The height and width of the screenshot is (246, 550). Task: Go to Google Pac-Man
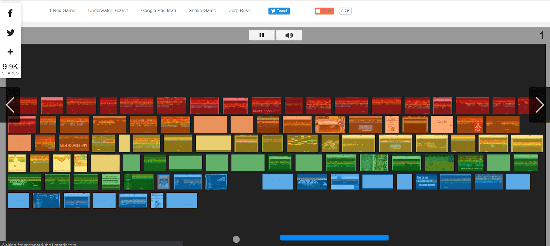158,11
